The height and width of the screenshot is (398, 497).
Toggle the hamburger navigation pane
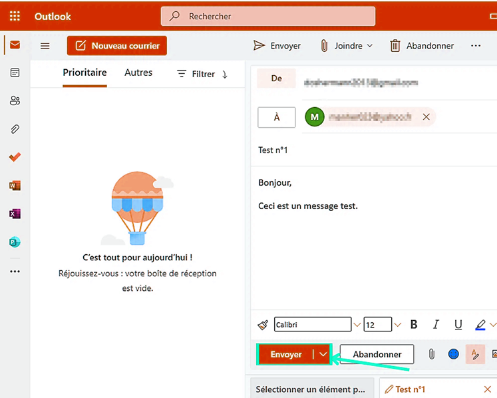pyautogui.click(x=45, y=46)
